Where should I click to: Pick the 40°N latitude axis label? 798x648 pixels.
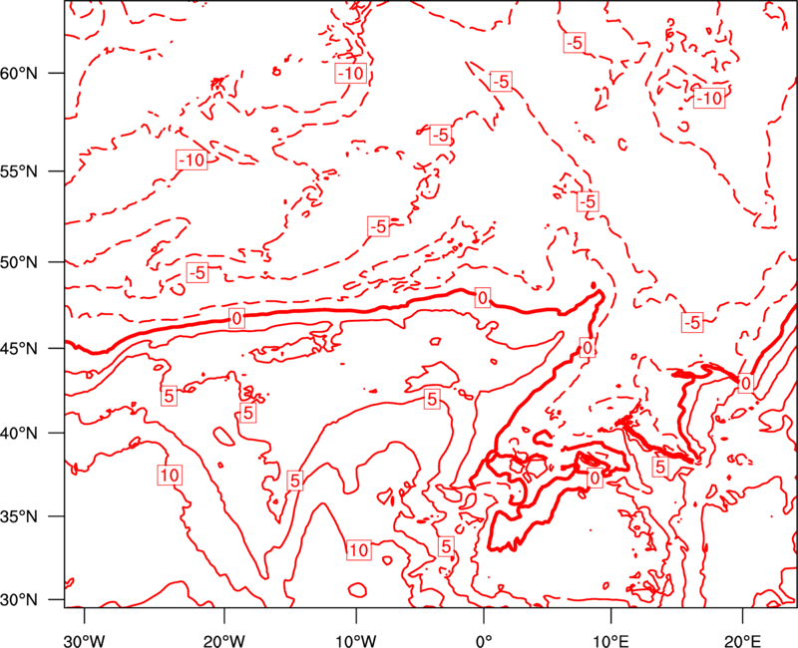[19, 434]
